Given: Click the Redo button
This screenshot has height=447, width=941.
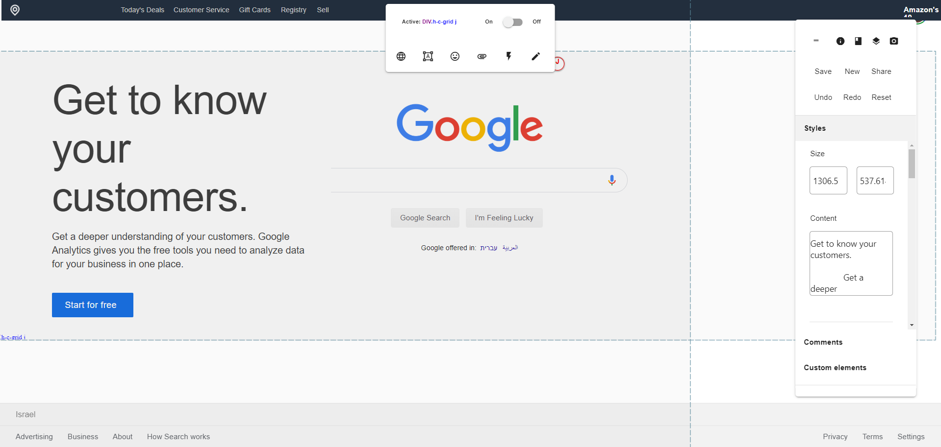Looking at the screenshot, I should click(x=852, y=97).
